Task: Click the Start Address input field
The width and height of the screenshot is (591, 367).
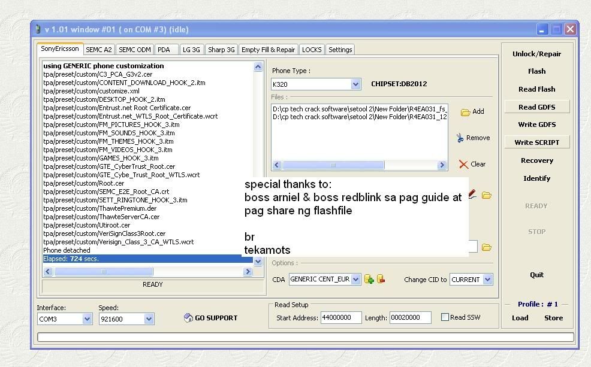Action: pyautogui.click(x=341, y=317)
